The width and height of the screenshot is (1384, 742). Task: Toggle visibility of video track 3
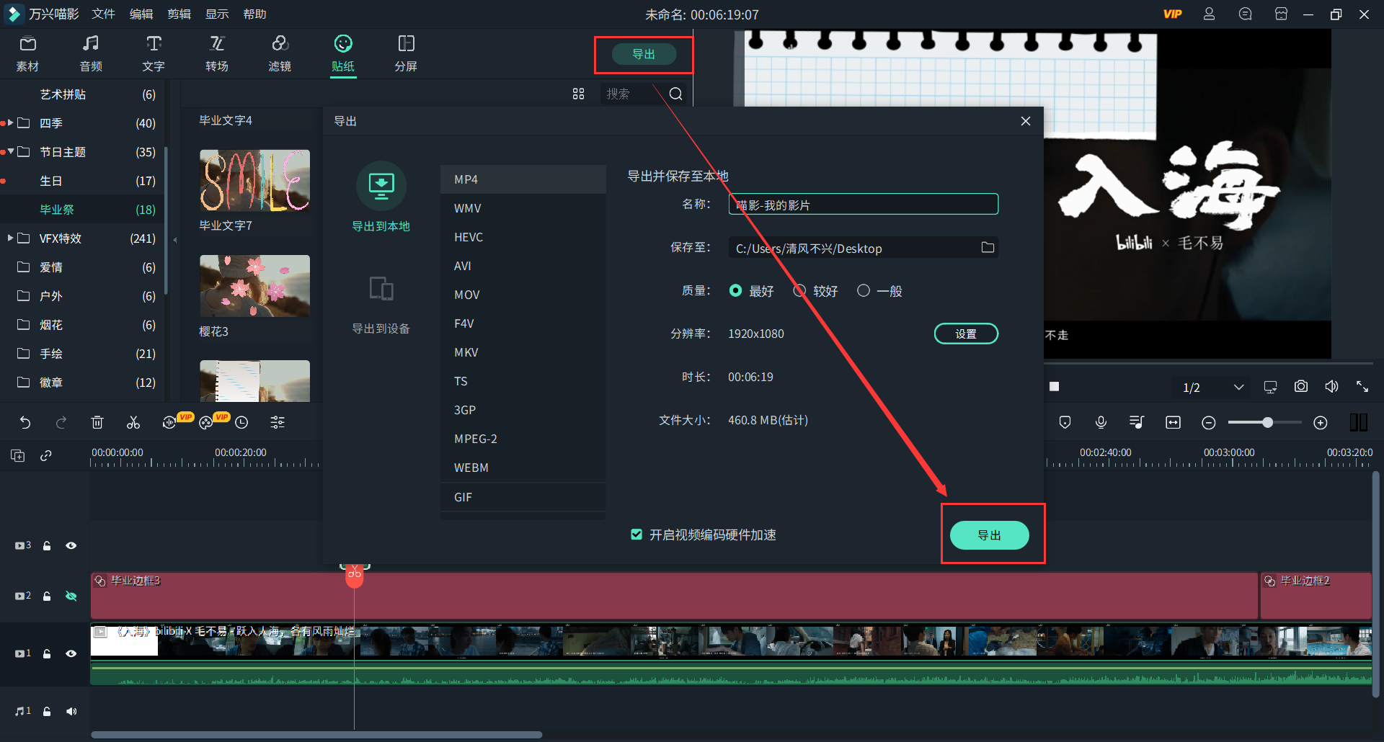tap(71, 546)
